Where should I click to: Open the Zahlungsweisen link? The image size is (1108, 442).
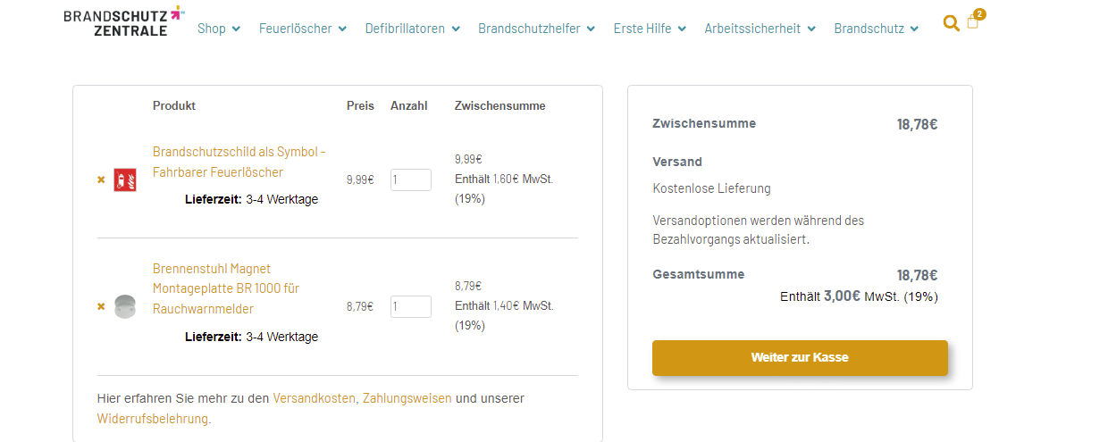(407, 398)
